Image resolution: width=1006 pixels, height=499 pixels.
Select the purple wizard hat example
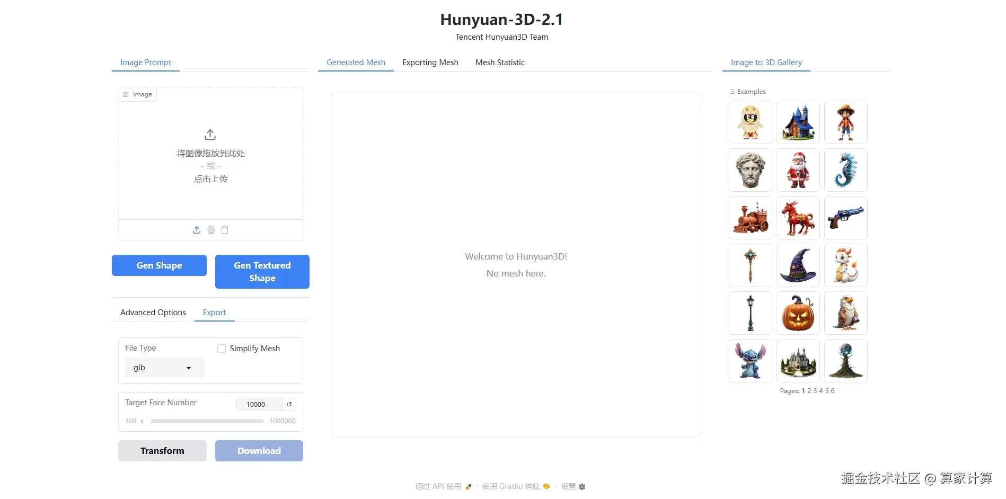coord(798,265)
